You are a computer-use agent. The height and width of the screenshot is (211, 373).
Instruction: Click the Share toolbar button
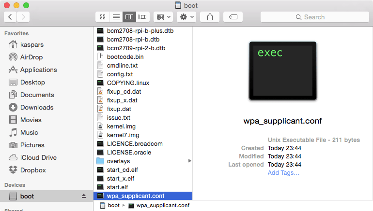[210, 17]
